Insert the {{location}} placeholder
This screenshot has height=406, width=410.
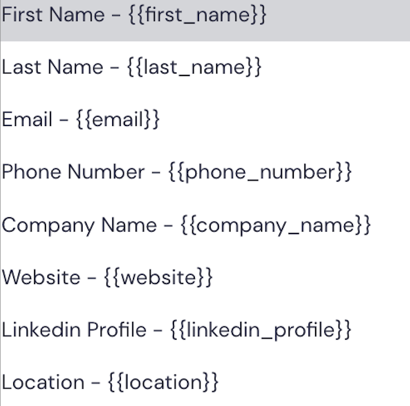click(163, 383)
